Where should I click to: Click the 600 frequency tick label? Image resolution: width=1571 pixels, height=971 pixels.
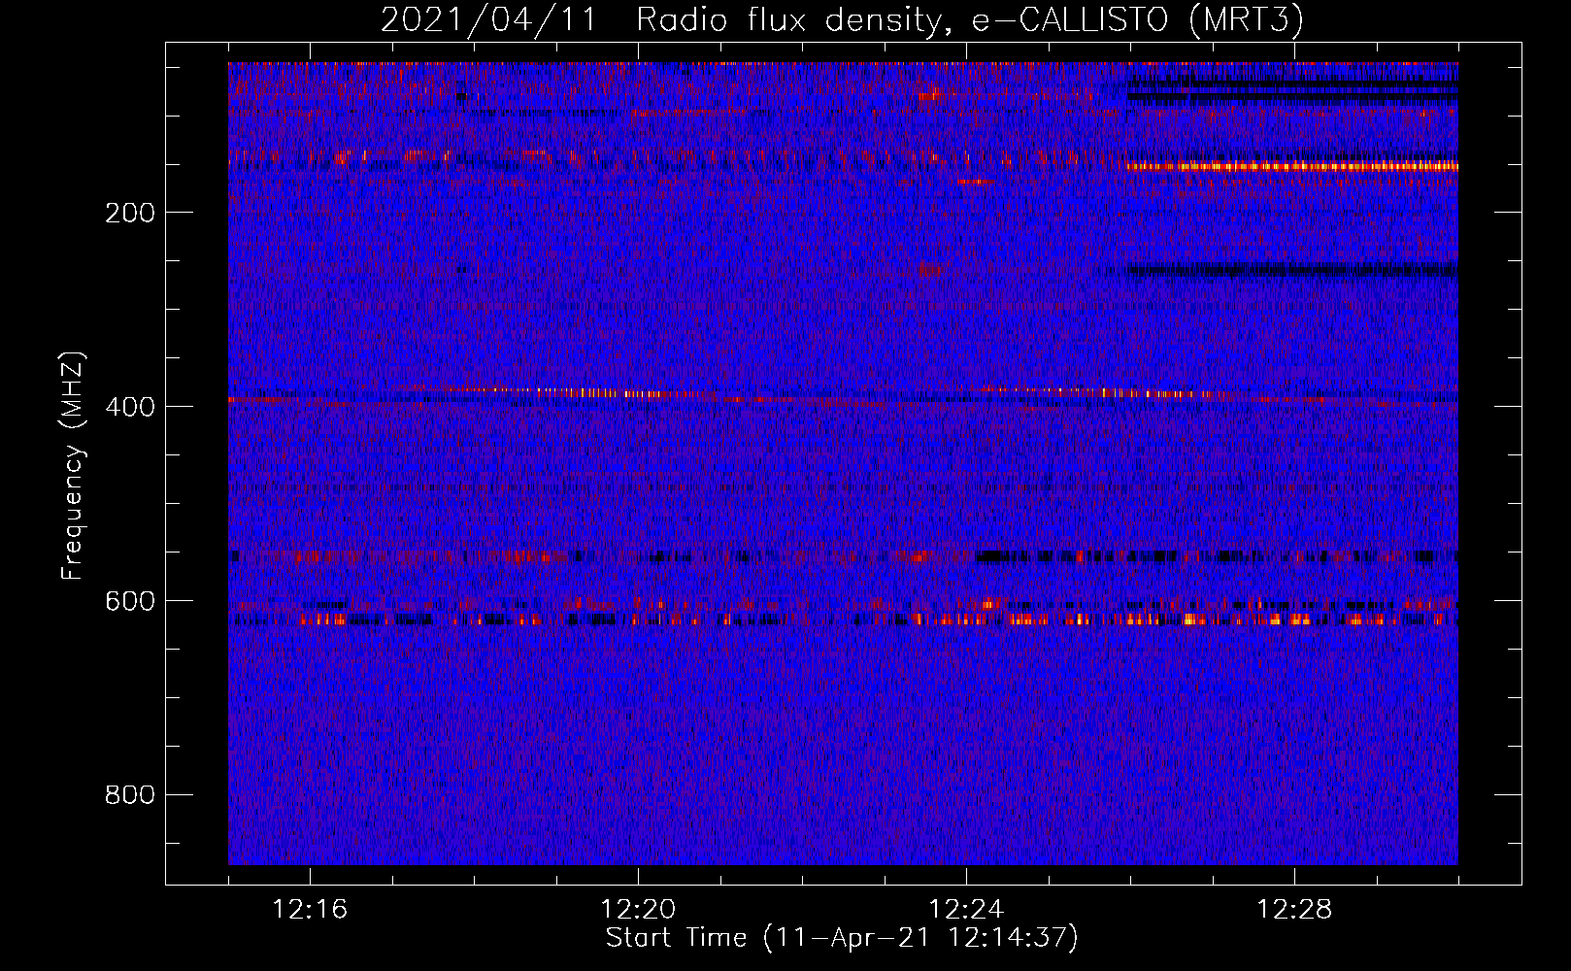pyautogui.click(x=130, y=601)
